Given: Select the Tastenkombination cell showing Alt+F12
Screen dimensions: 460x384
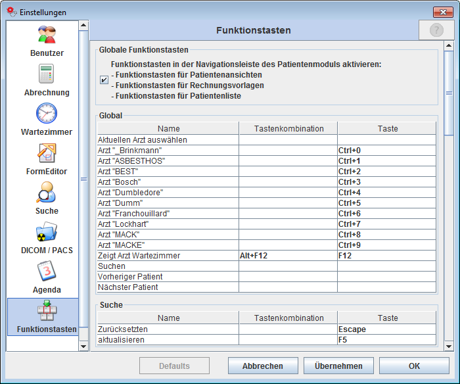Looking at the screenshot, I should pos(288,256).
